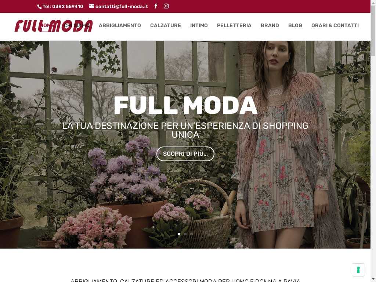The height and width of the screenshot is (282, 376).
Task: Go to the Intimo section
Action: point(199,25)
